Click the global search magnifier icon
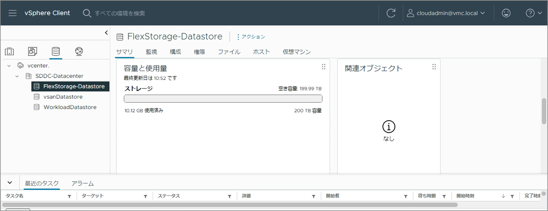This screenshot has height=211, width=548. (87, 13)
